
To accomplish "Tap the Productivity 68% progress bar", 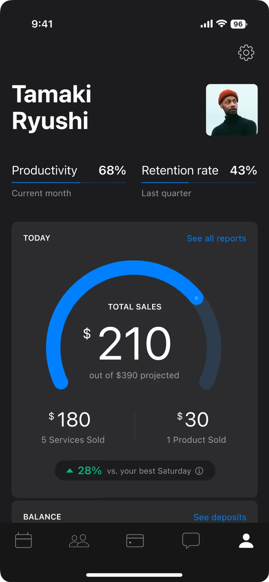I will click(69, 182).
